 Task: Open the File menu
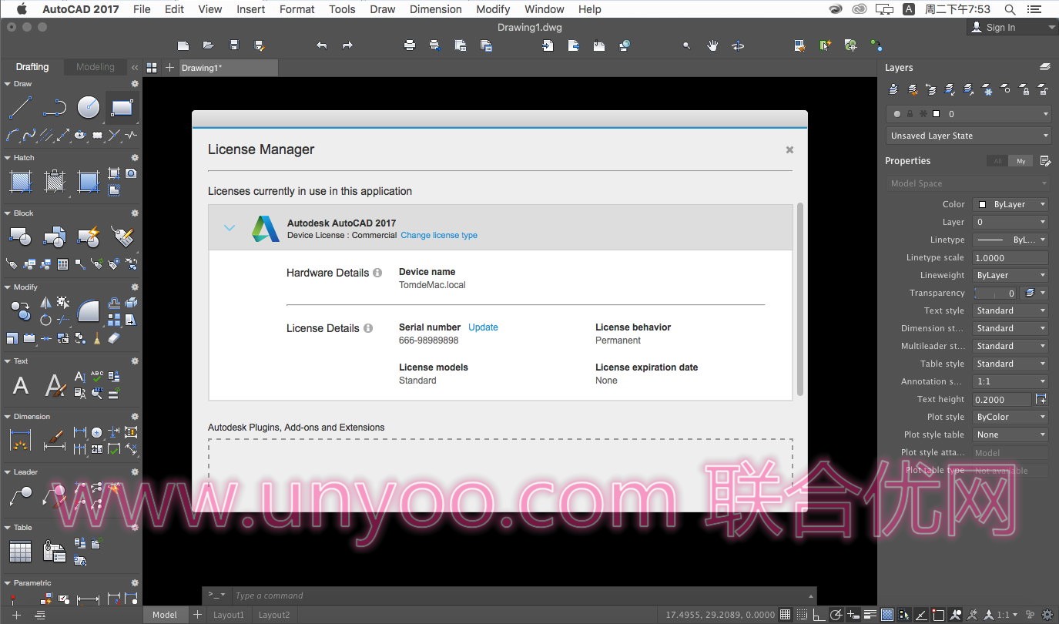(x=142, y=9)
